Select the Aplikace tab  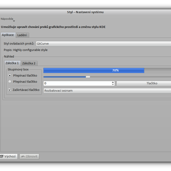[x=8, y=35]
